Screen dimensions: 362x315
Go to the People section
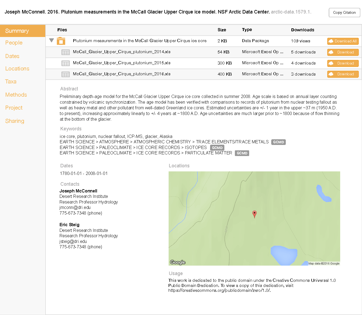[14, 43]
